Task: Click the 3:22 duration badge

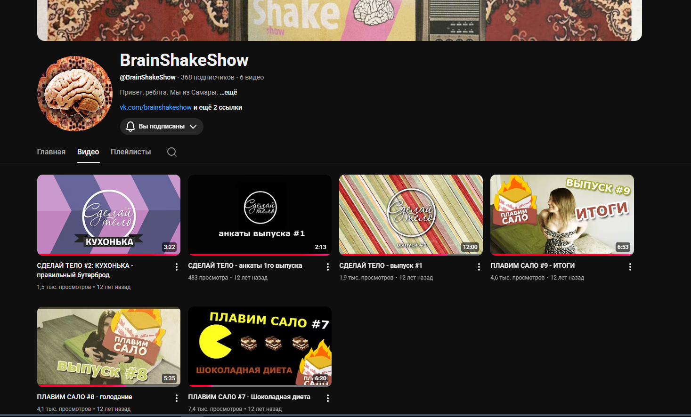Action: point(170,247)
